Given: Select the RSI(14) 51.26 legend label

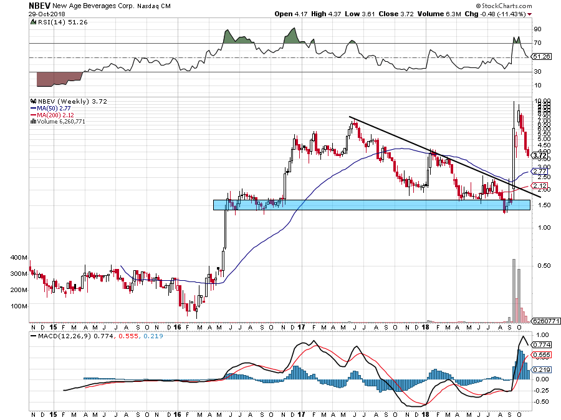Looking at the screenshot, I should pyautogui.click(x=62, y=22).
